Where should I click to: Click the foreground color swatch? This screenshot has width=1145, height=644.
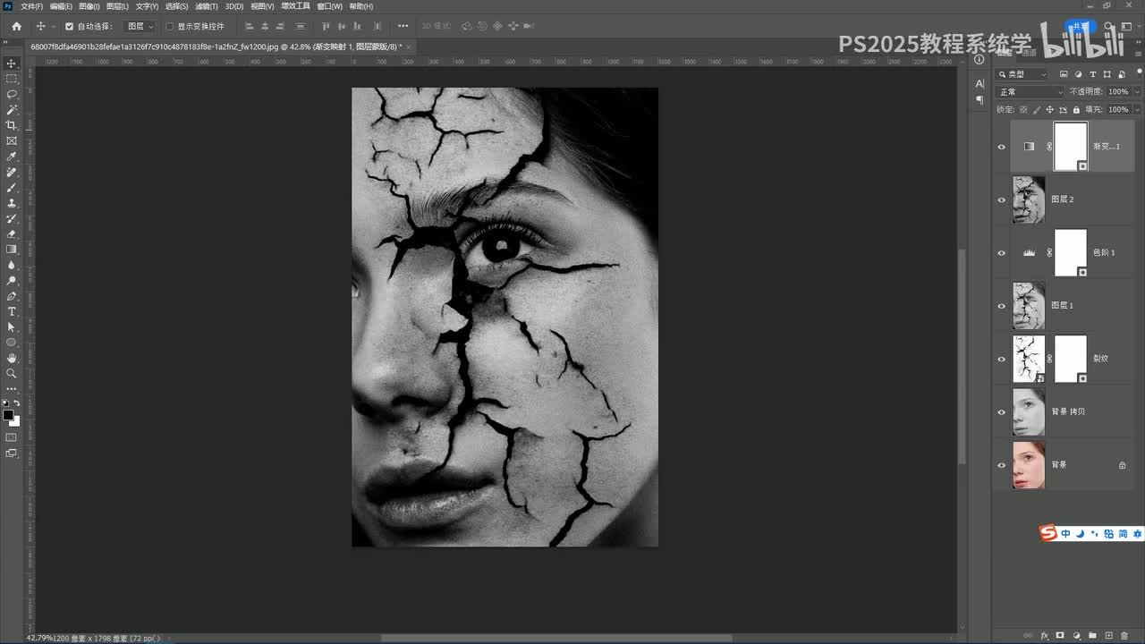click(8, 415)
